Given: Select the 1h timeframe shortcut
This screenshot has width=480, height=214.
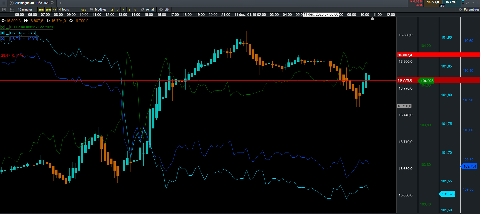Looking at the screenshot, I should (x=55, y=10).
